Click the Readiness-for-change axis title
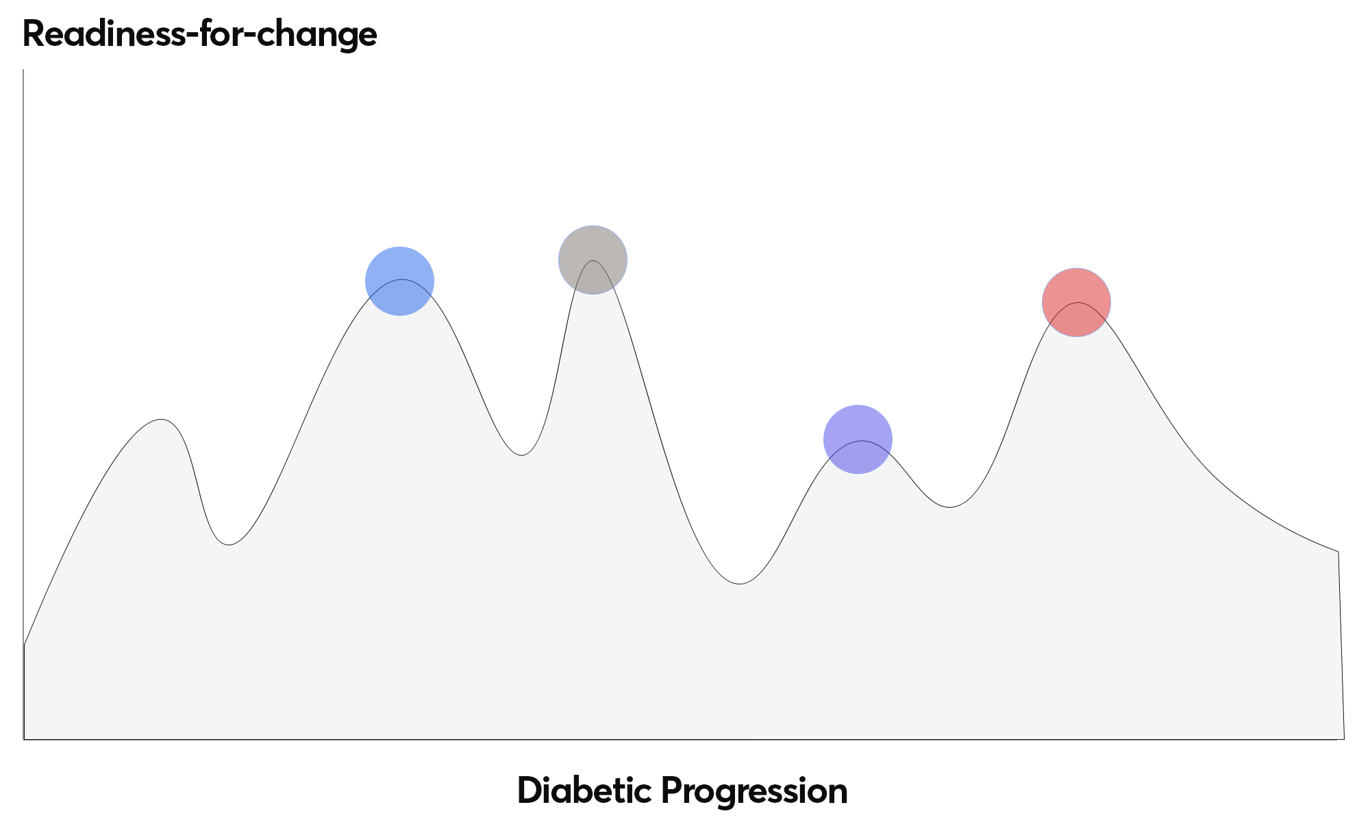 coord(199,34)
